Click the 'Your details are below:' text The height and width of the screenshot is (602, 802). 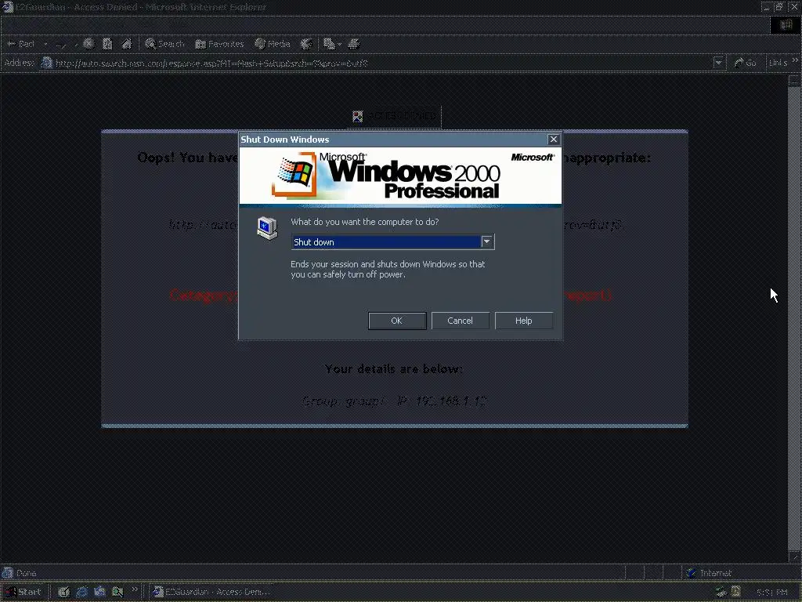[x=393, y=368]
